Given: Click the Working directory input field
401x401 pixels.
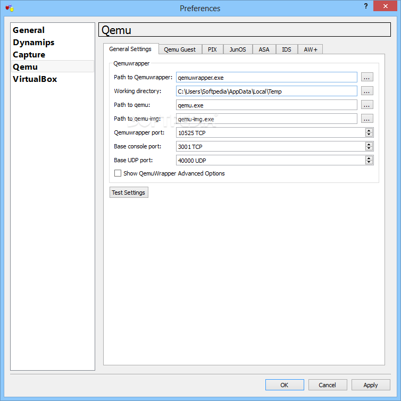Looking at the screenshot, I should (266, 91).
